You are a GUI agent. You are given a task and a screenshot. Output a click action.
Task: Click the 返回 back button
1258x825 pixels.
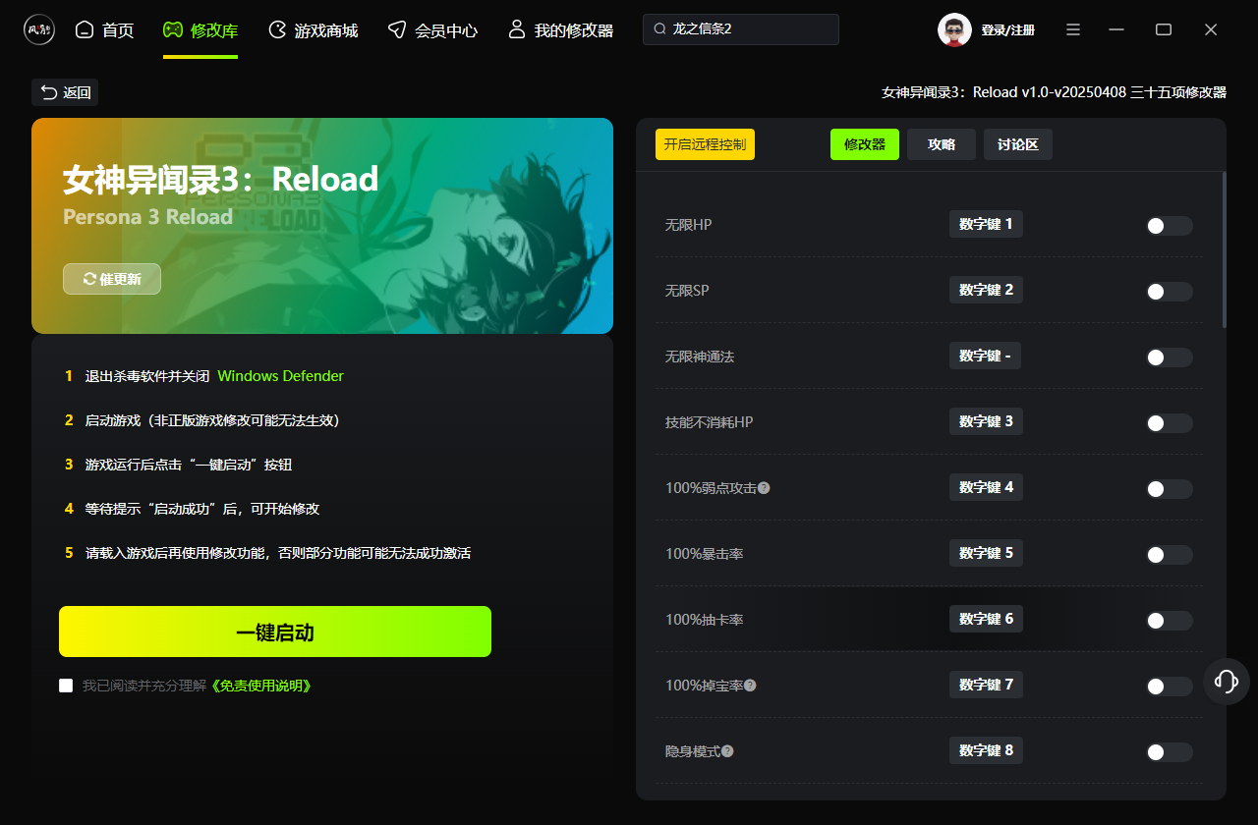point(65,92)
